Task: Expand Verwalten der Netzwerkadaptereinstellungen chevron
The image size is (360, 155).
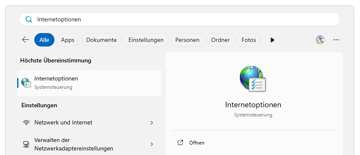Action: (x=152, y=144)
